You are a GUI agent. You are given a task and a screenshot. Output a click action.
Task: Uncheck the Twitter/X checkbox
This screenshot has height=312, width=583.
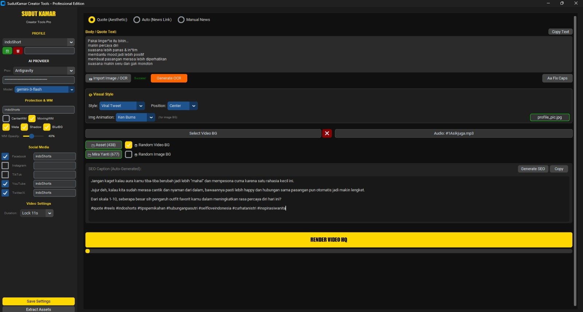pos(5,193)
